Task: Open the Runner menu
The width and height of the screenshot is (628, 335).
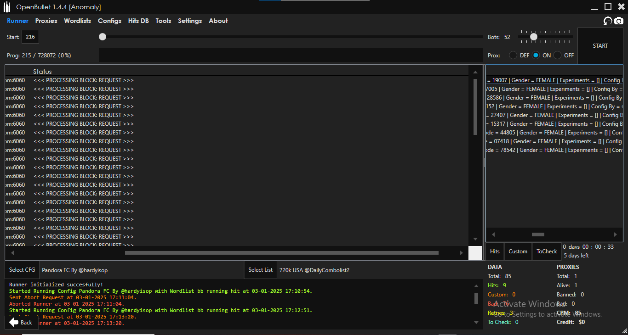Action: (x=17, y=21)
